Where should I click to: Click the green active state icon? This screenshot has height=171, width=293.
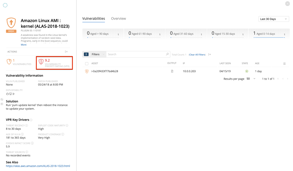click(x=247, y=71)
